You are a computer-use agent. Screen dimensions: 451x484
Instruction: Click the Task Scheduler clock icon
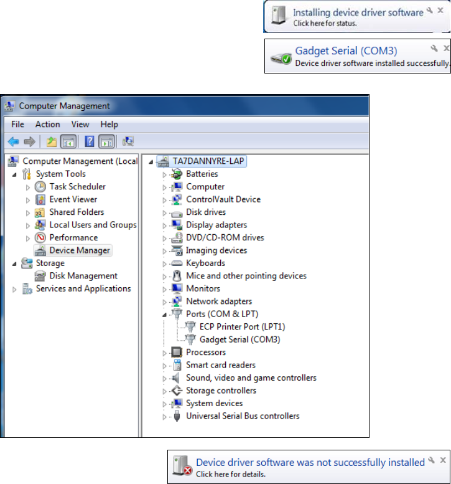(40, 187)
